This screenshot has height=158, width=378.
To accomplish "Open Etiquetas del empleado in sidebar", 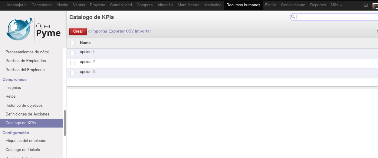I will click(x=26, y=141).
